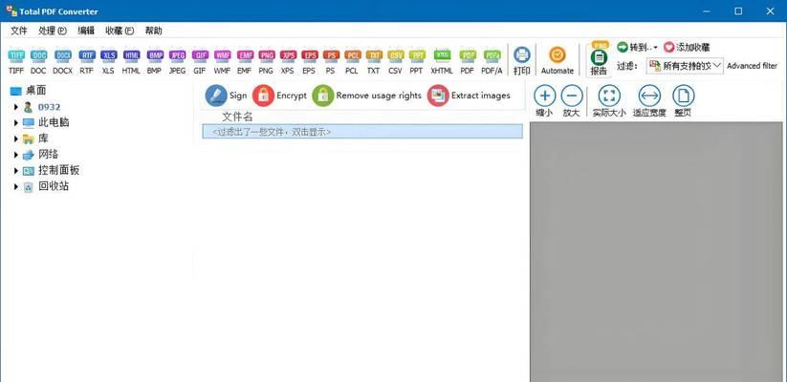Select 桌面 root folder
The height and width of the screenshot is (382, 787).
pos(29,91)
